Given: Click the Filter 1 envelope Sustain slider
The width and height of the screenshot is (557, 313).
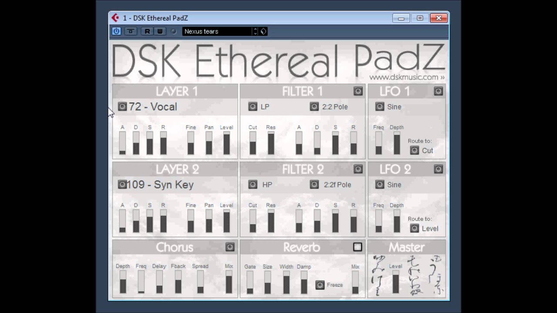Looking at the screenshot, I should [335, 143].
